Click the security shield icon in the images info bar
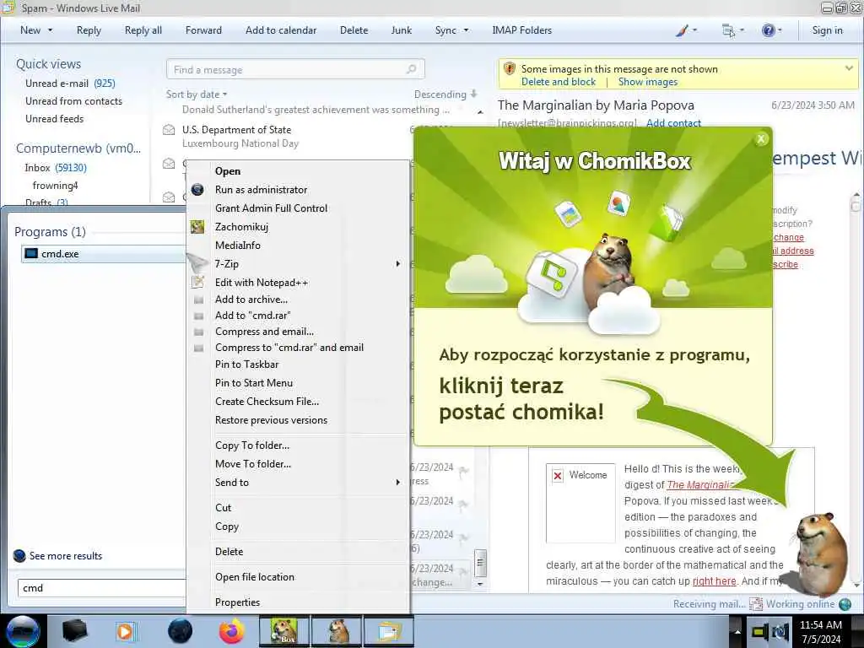864x648 pixels. point(510,69)
